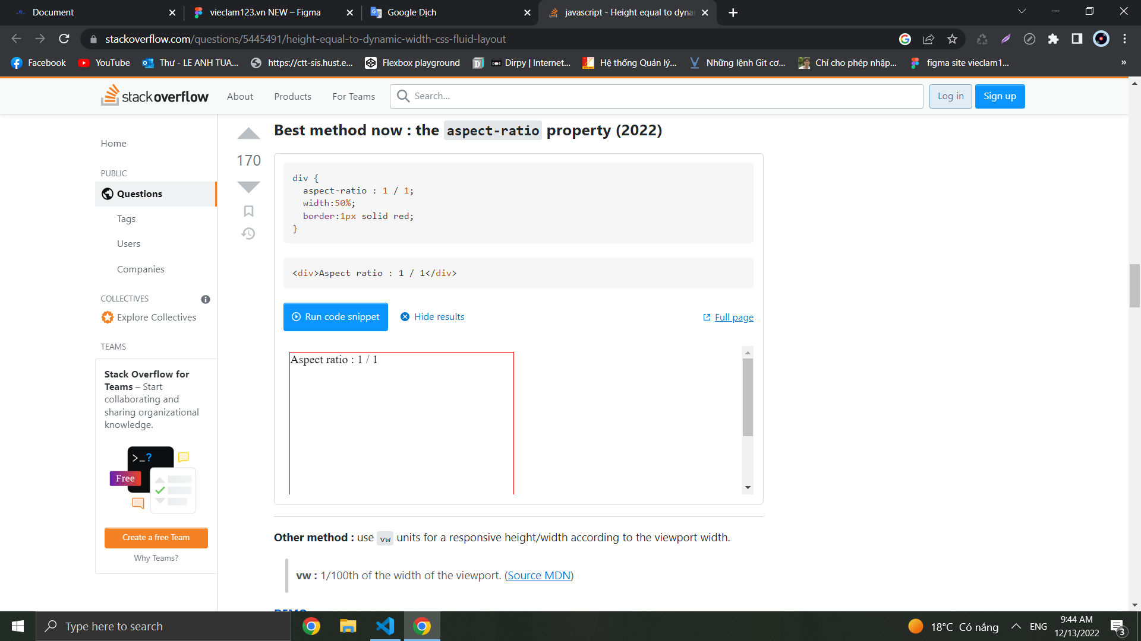Bookmark this answer

point(248,211)
